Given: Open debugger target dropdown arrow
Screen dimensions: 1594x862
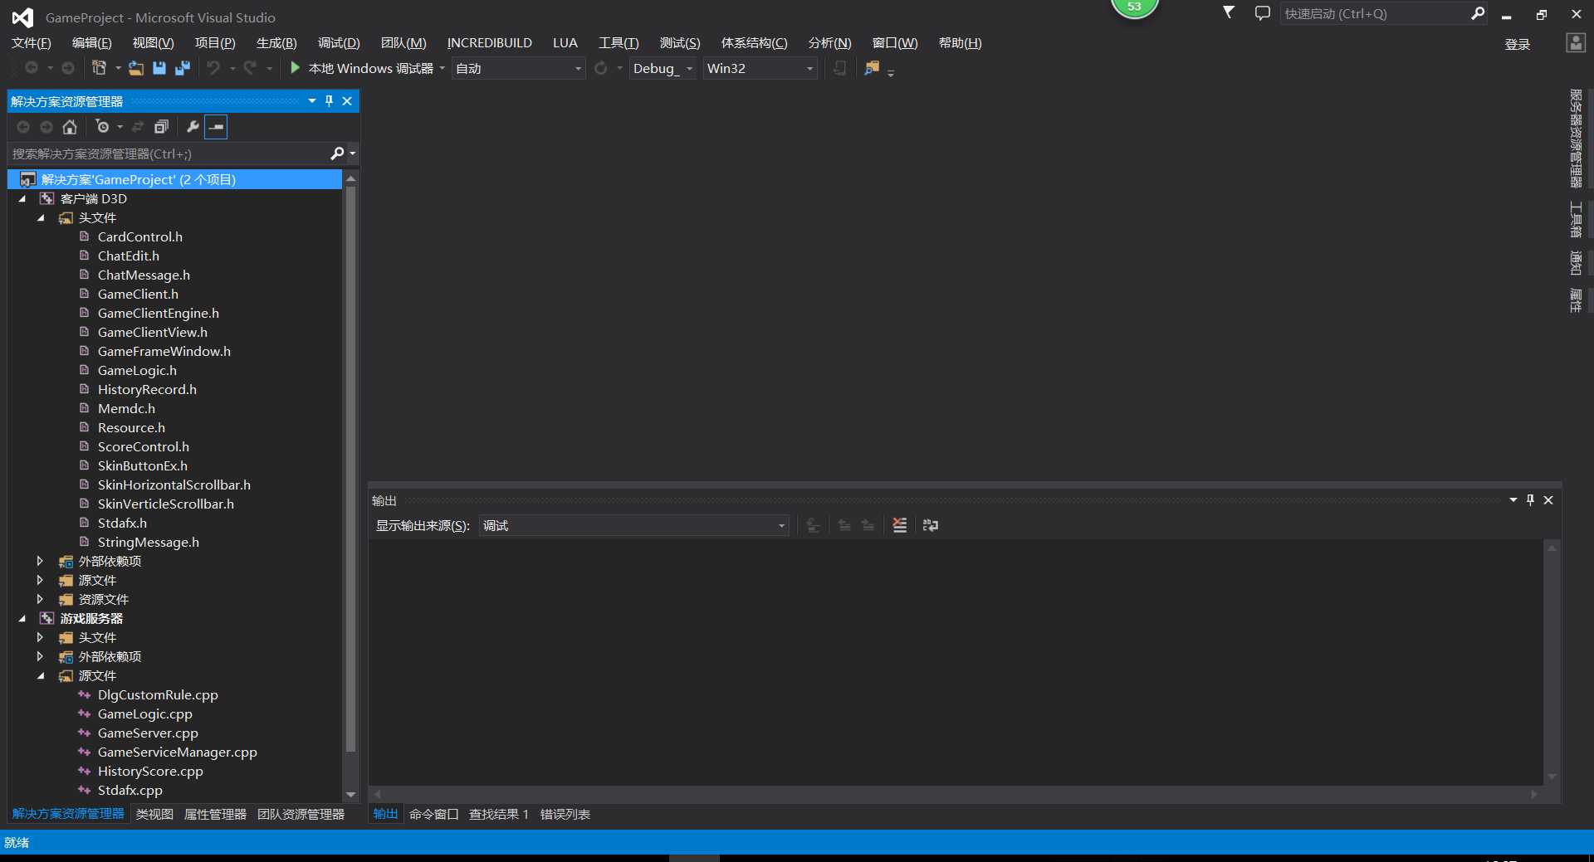Looking at the screenshot, I should [442, 68].
